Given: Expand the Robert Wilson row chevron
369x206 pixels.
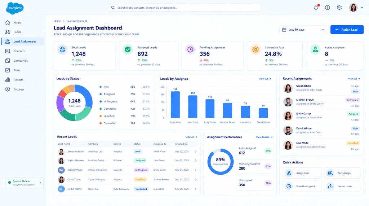Looking at the screenshot, I should tap(196, 170).
